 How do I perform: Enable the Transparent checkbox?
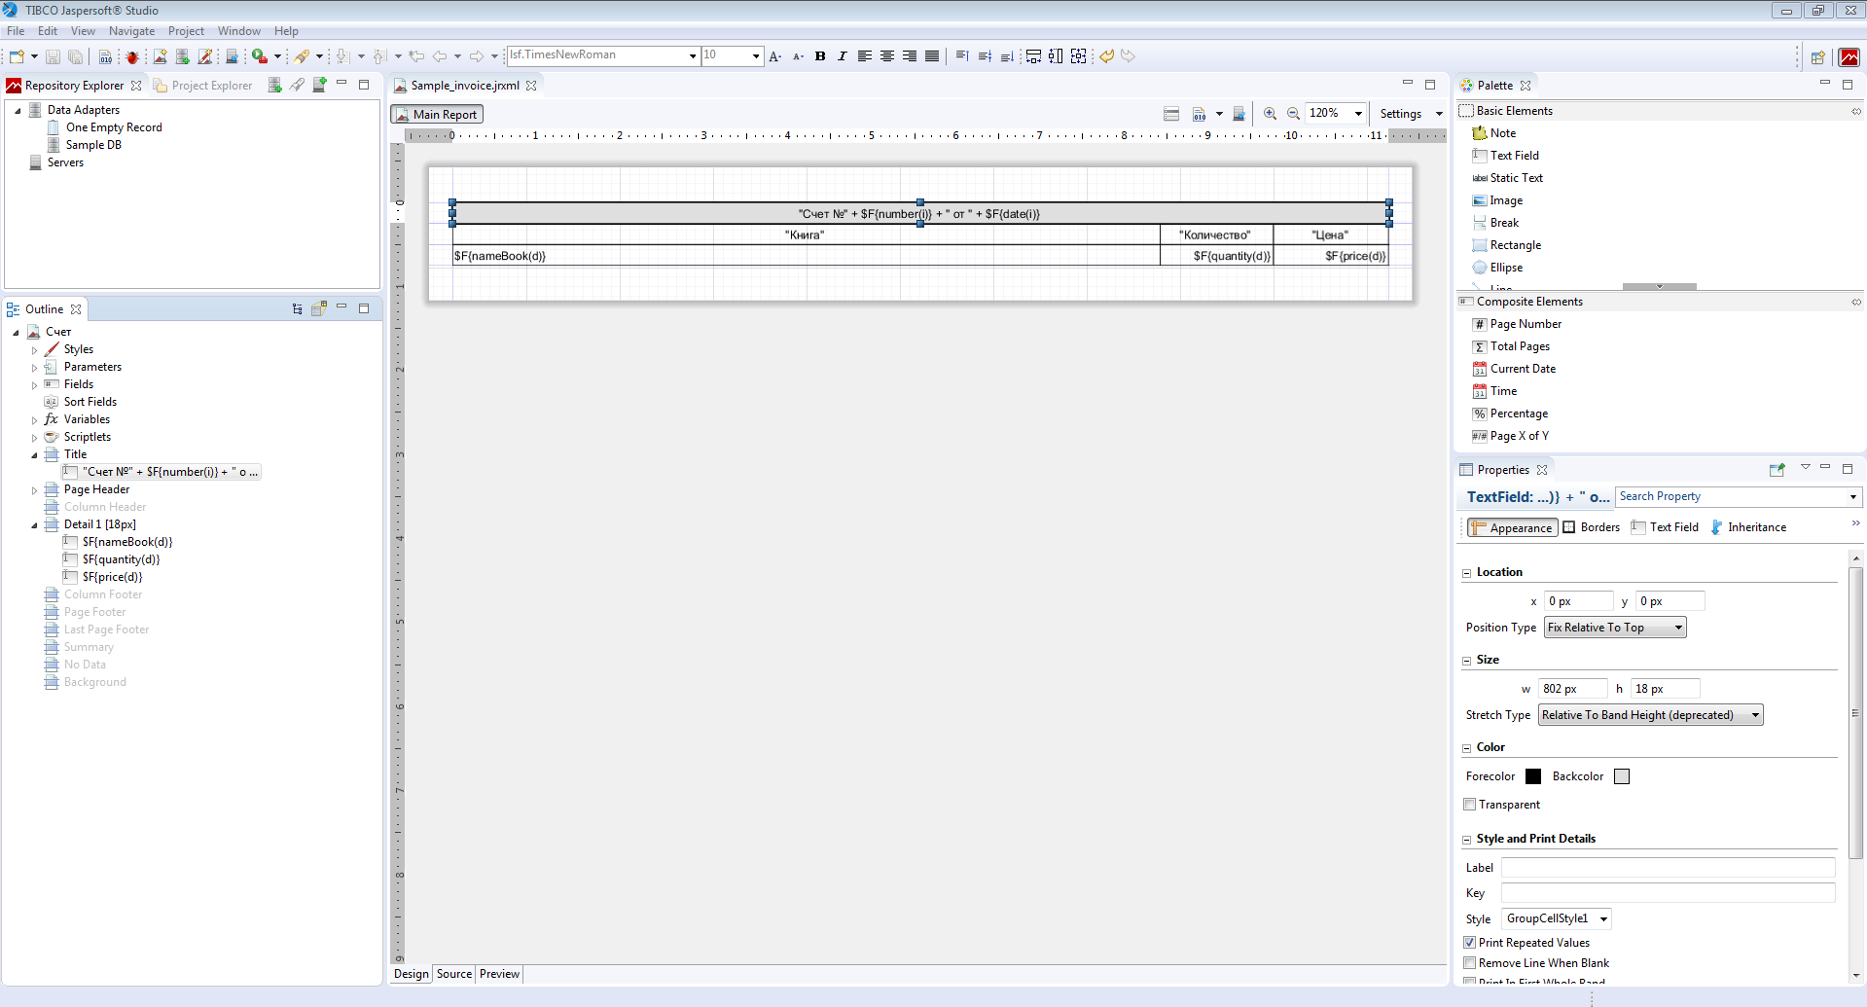pyautogui.click(x=1470, y=805)
